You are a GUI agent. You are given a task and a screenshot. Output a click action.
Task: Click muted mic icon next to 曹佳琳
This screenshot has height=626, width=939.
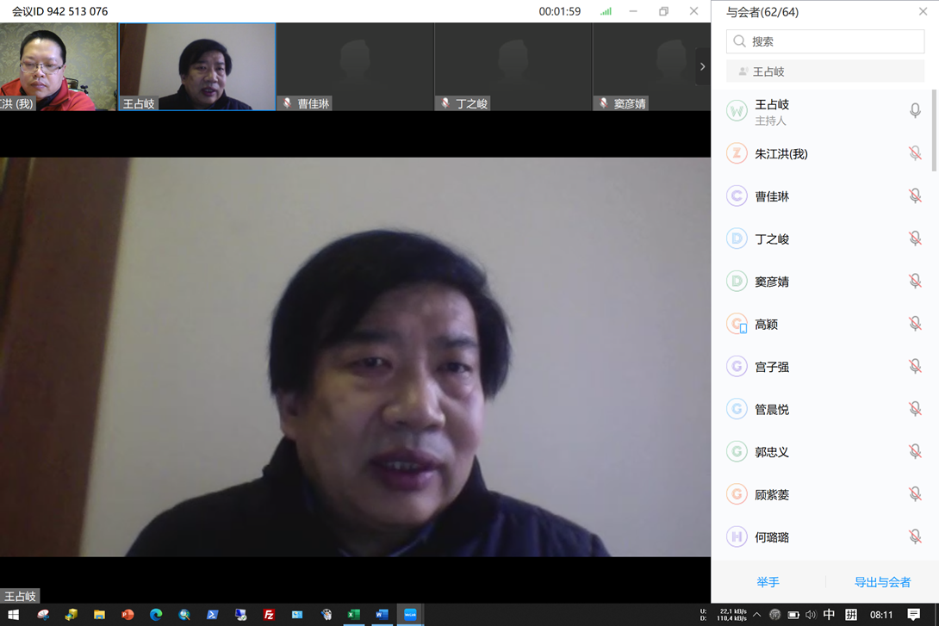[915, 196]
